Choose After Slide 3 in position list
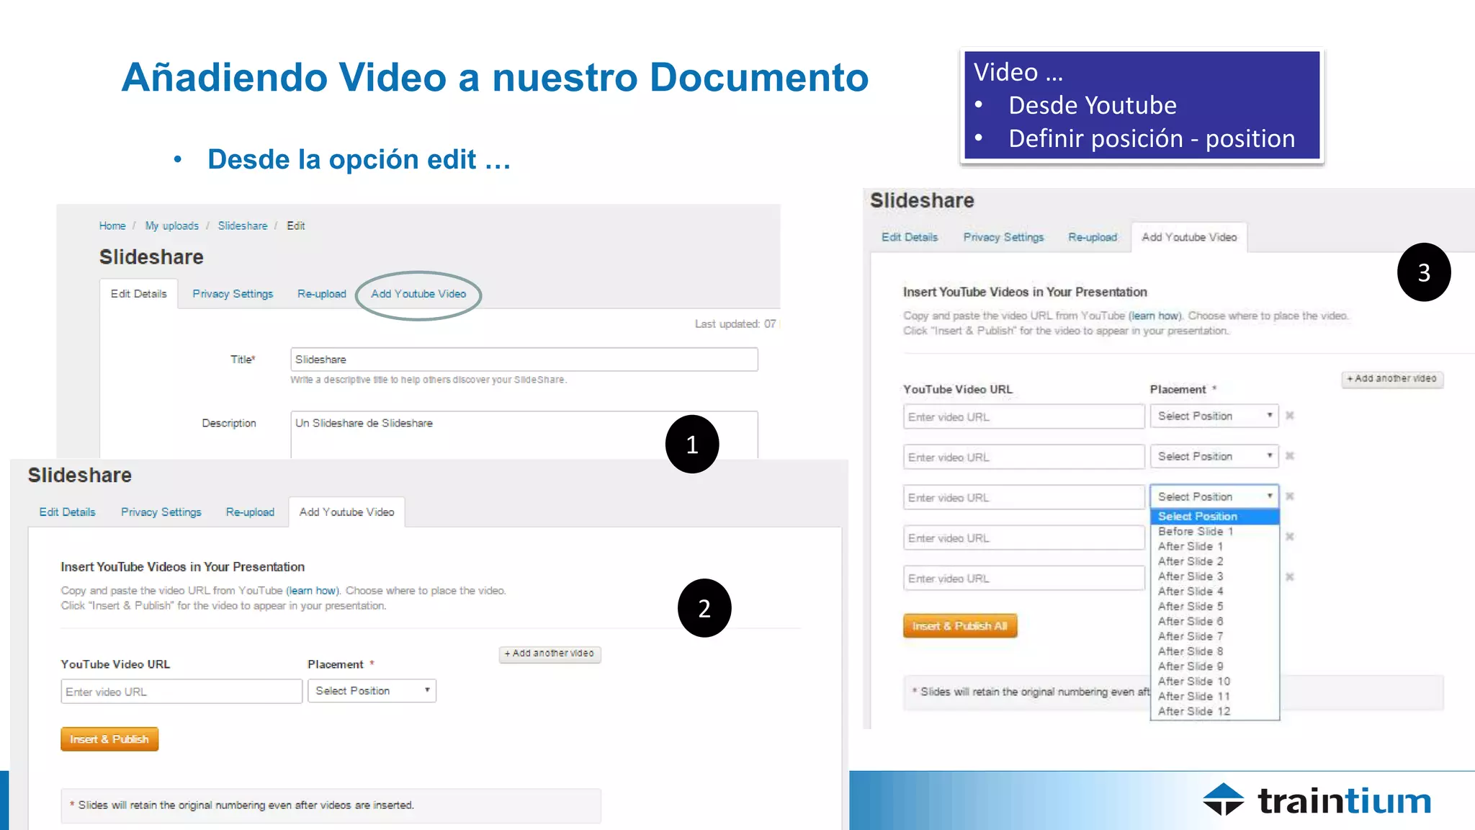1475x830 pixels. (1214, 576)
